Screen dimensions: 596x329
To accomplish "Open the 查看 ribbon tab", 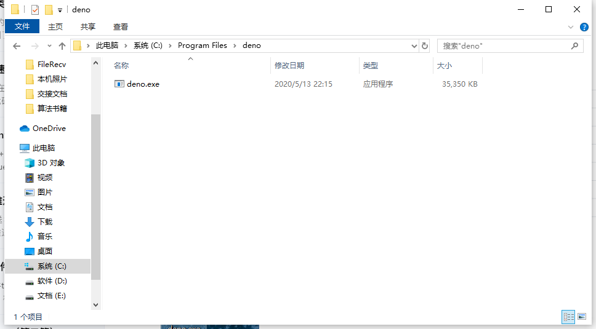I will click(x=121, y=26).
